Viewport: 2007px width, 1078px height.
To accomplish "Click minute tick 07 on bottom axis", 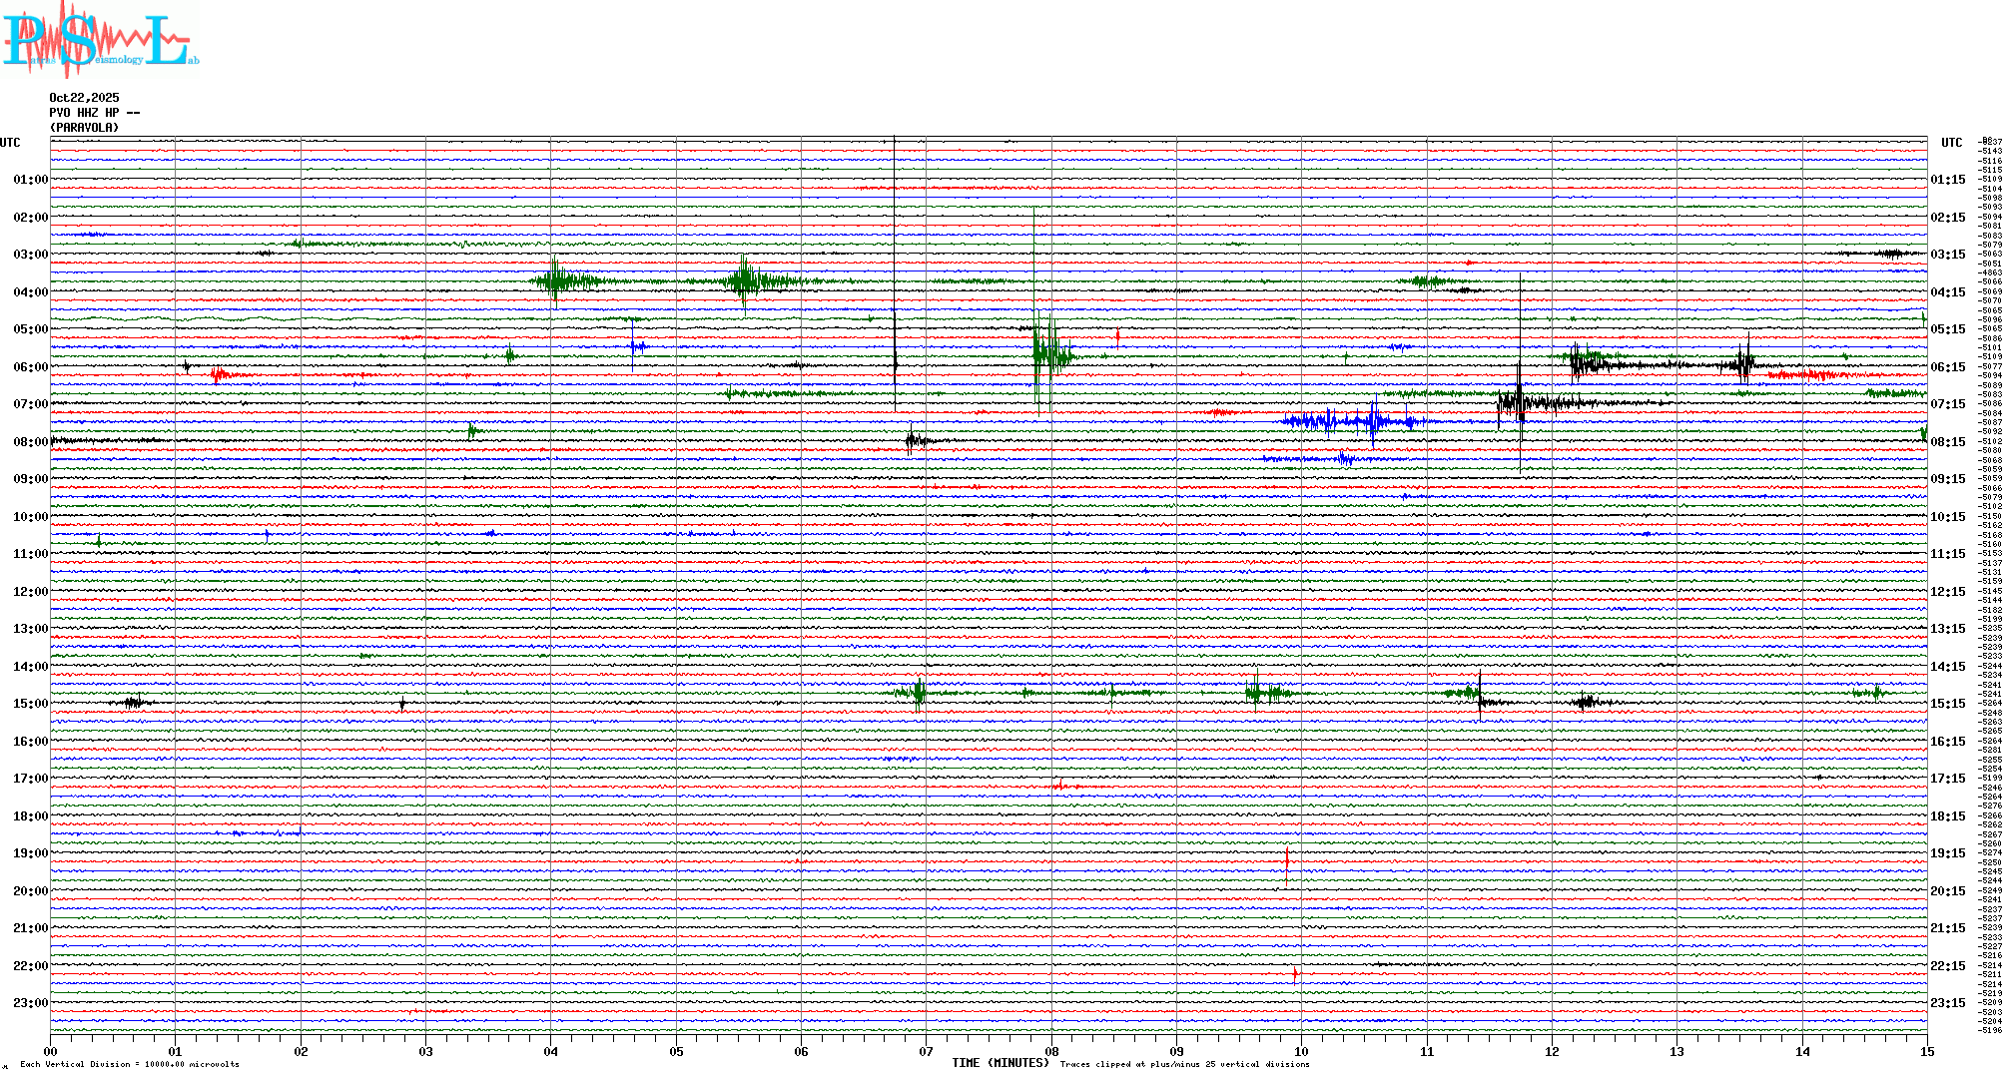I will click(x=926, y=1052).
